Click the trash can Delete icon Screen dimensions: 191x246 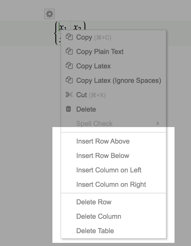[68, 109]
